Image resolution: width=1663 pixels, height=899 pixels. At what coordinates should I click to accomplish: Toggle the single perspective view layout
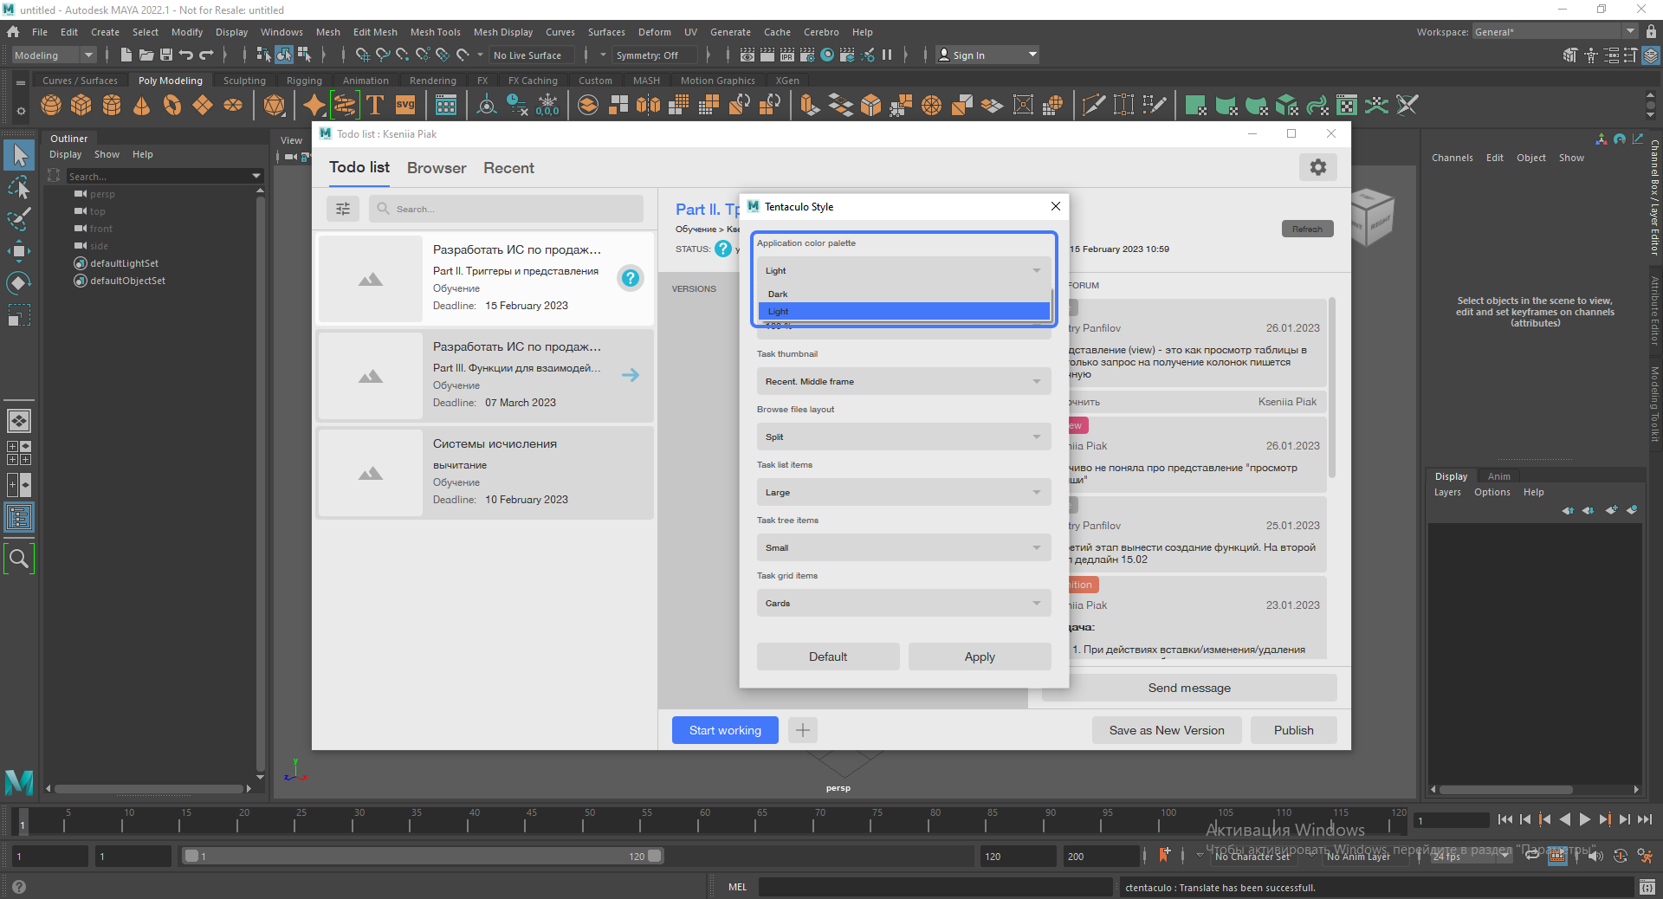[x=19, y=421]
